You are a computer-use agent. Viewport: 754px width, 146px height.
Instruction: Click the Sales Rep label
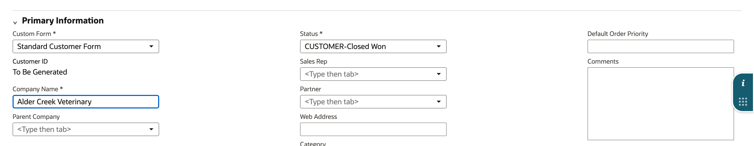(313, 62)
